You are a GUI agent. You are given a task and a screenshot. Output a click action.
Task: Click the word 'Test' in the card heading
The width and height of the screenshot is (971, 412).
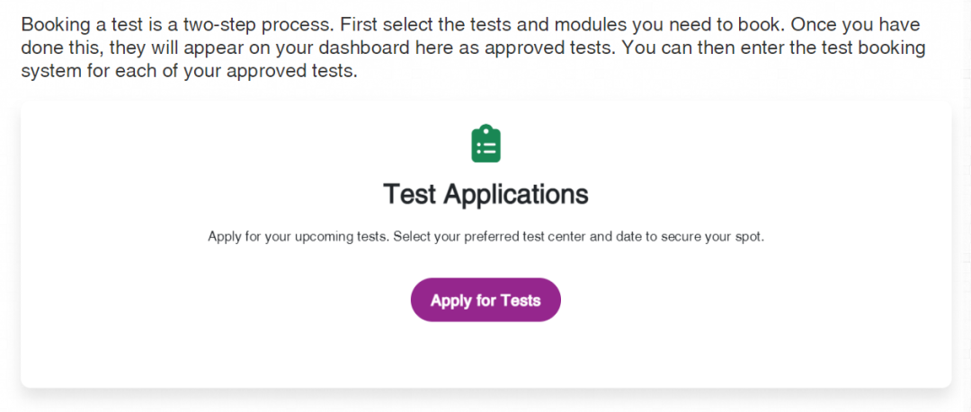pyautogui.click(x=410, y=194)
